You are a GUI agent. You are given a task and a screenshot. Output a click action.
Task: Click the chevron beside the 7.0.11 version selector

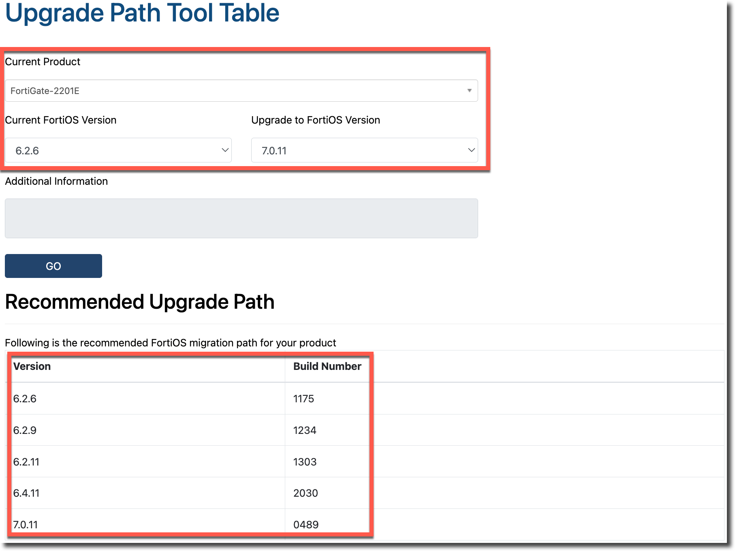[x=471, y=150]
